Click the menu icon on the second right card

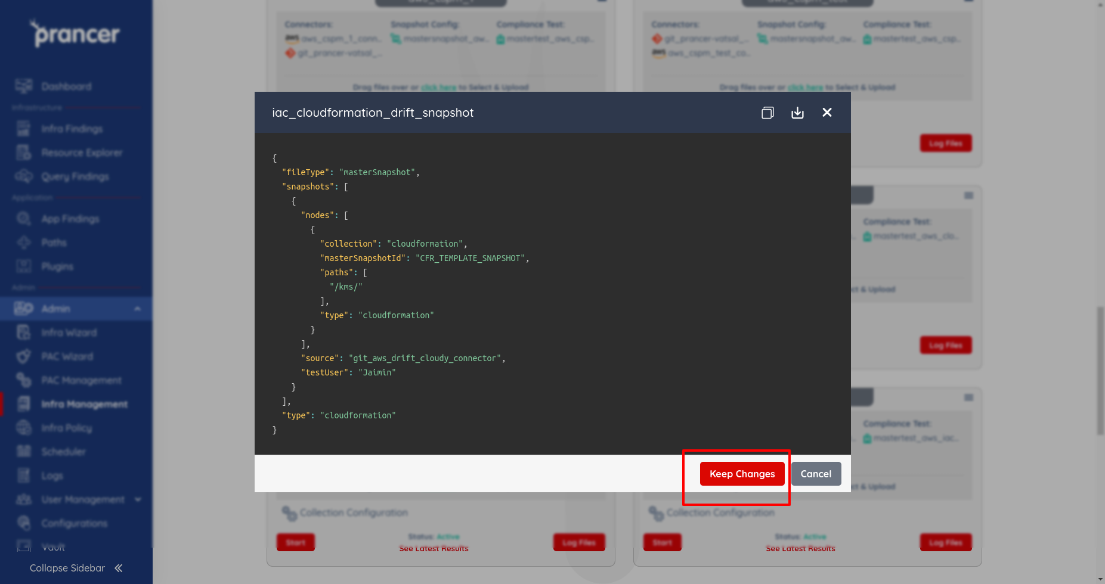click(969, 195)
